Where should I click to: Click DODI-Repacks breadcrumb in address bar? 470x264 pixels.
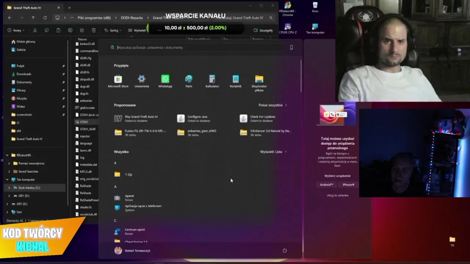132,18
